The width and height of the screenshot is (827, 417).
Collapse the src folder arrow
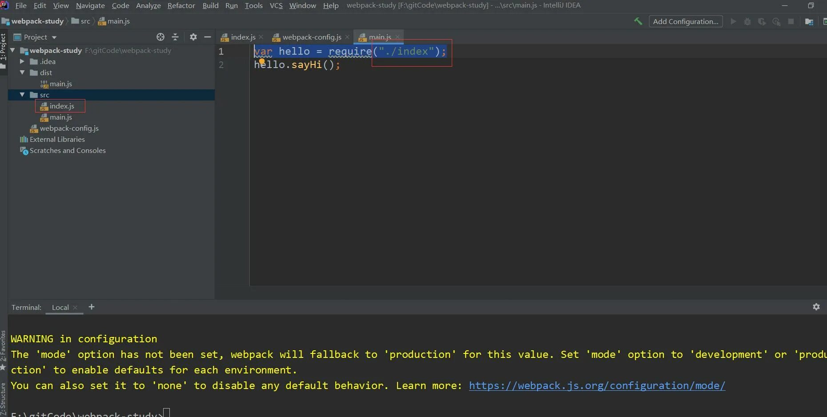coord(22,95)
